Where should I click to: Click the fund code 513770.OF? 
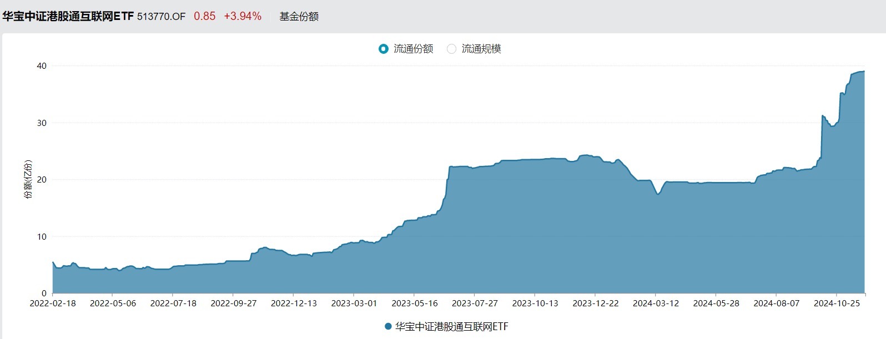tap(161, 17)
